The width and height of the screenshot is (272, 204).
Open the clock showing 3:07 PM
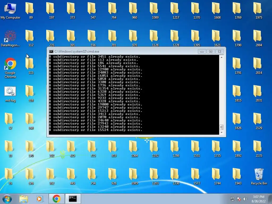[x=258, y=199]
